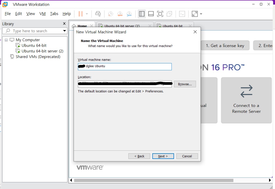Open the Edit menu
The height and width of the screenshot is (189, 275).
click(x=19, y=14)
